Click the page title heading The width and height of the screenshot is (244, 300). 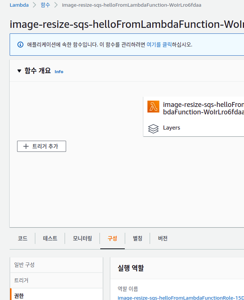127,24
